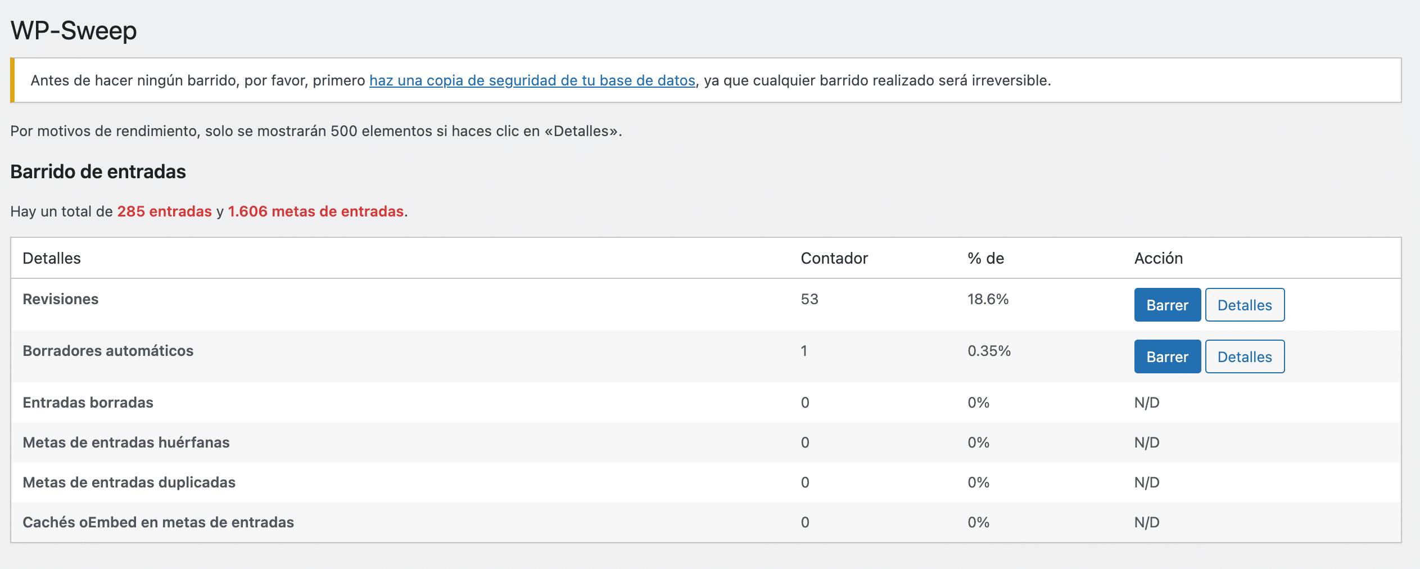Select the red 285 entradas text
1420x569 pixels.
tap(164, 211)
